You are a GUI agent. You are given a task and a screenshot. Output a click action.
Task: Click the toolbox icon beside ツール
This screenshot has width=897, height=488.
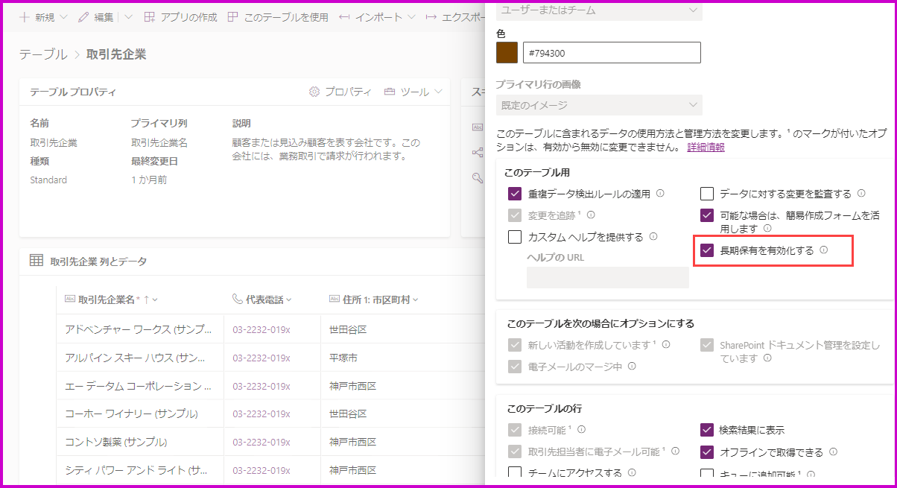[390, 92]
